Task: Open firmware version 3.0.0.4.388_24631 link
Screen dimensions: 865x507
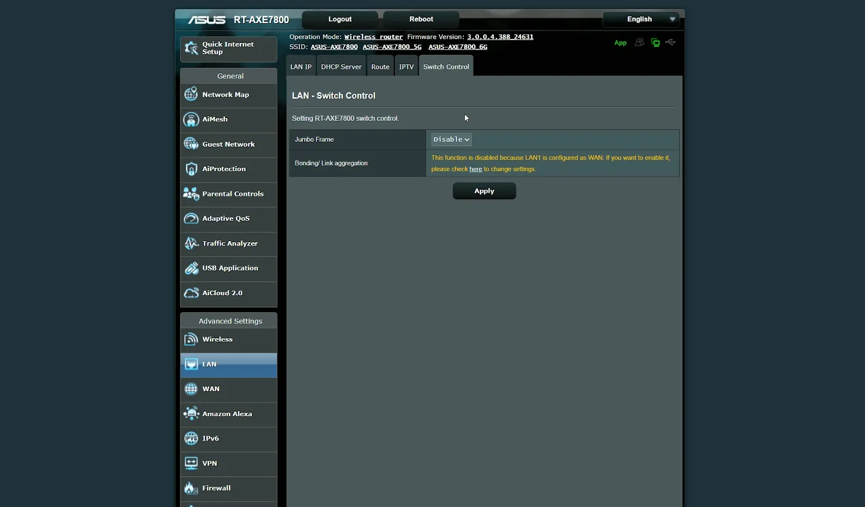Action: pos(500,37)
